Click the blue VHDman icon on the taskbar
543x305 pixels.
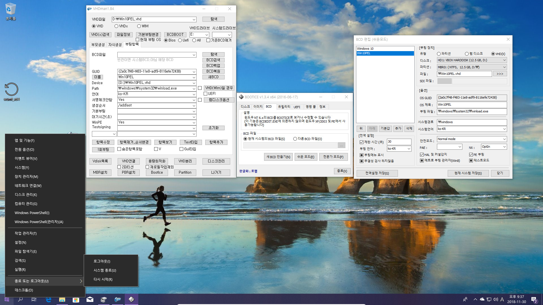click(x=118, y=299)
